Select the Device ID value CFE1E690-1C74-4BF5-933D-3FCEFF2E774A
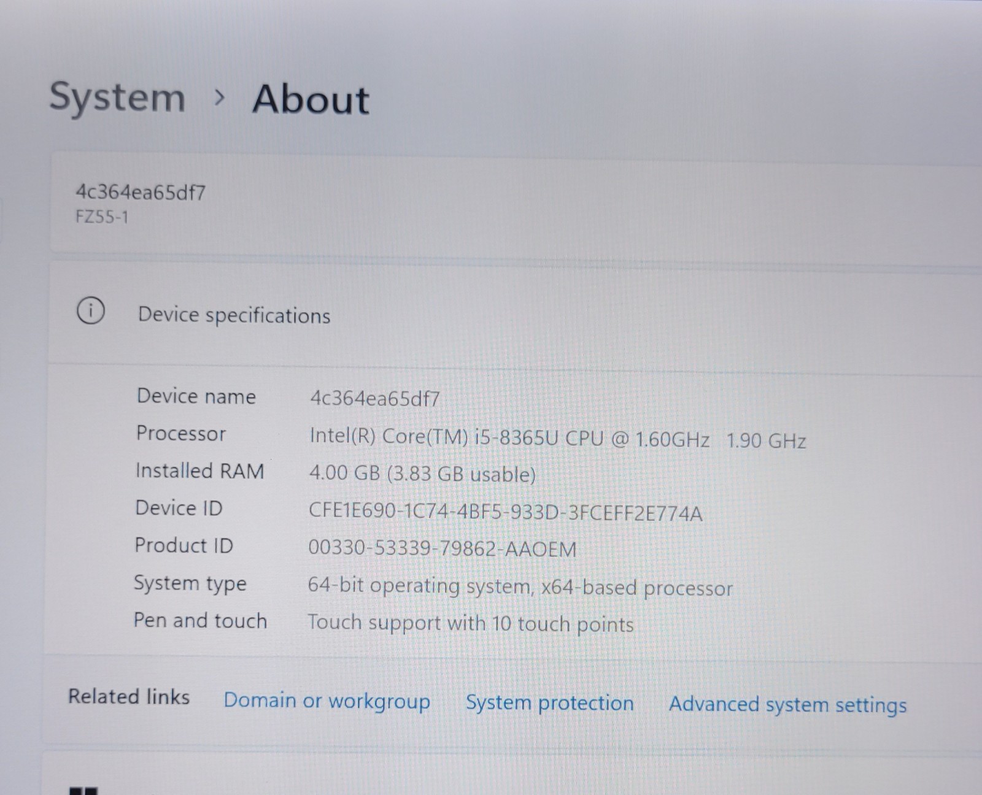The width and height of the screenshot is (982, 795). pyautogui.click(x=506, y=512)
